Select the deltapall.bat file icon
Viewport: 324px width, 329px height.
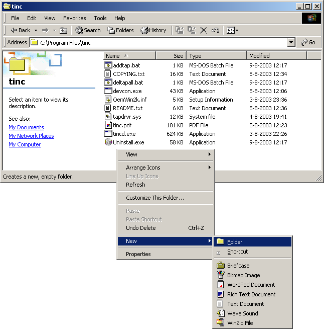click(x=108, y=83)
